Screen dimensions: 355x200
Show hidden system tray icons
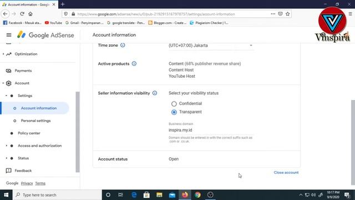click(x=301, y=195)
